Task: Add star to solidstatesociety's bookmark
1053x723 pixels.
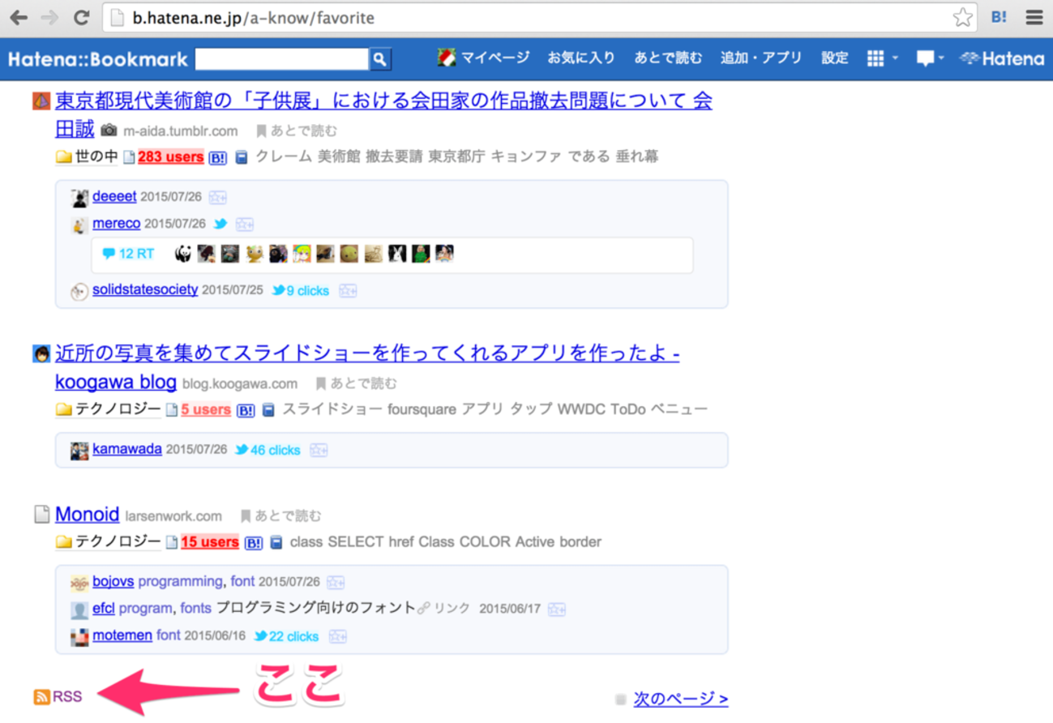Action: click(x=348, y=291)
